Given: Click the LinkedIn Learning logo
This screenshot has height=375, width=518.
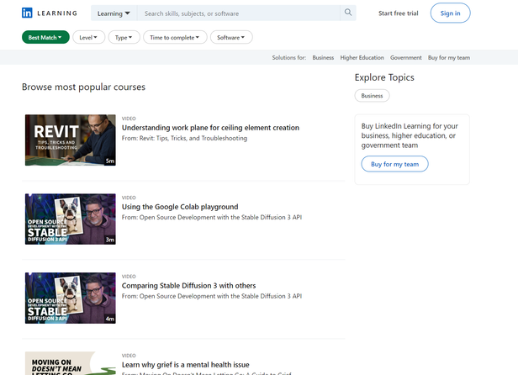Looking at the screenshot, I should [x=49, y=13].
